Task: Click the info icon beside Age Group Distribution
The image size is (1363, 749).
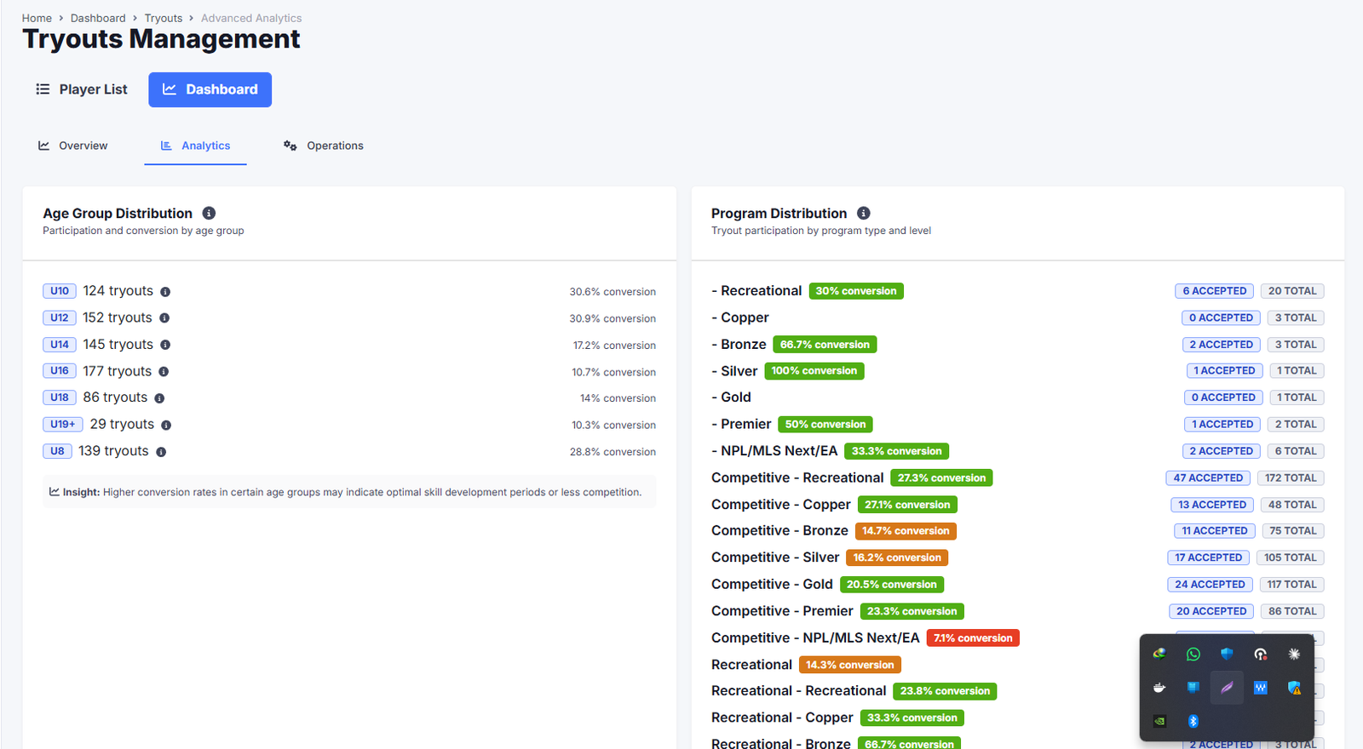Action: click(209, 213)
